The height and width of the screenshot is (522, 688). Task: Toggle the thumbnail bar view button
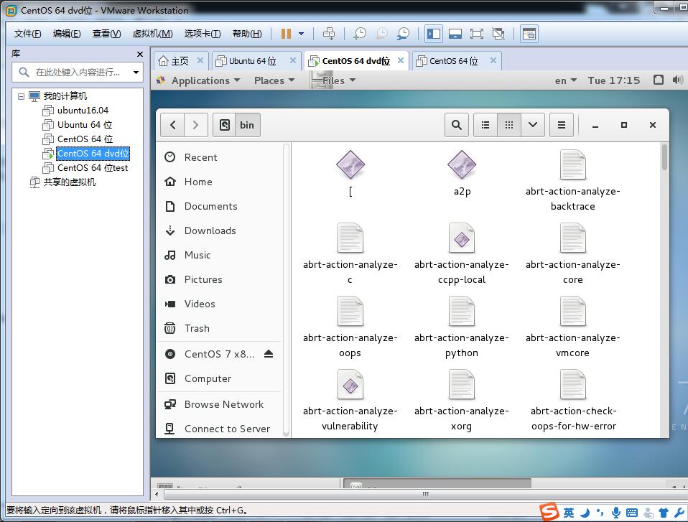(455, 34)
